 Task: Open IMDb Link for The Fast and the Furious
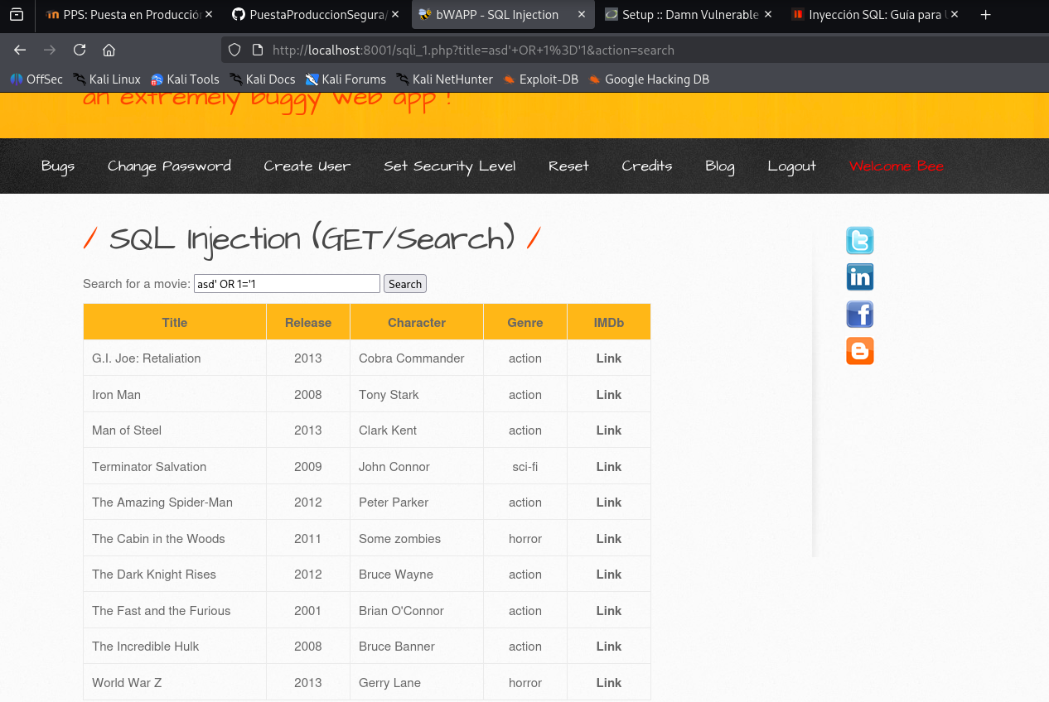[x=609, y=611]
